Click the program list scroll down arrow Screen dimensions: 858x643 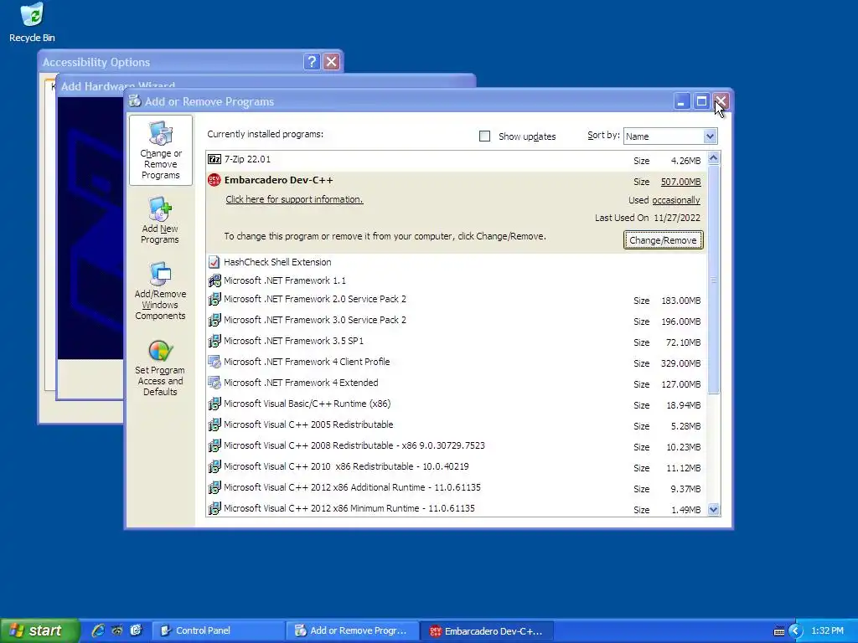[x=714, y=510]
